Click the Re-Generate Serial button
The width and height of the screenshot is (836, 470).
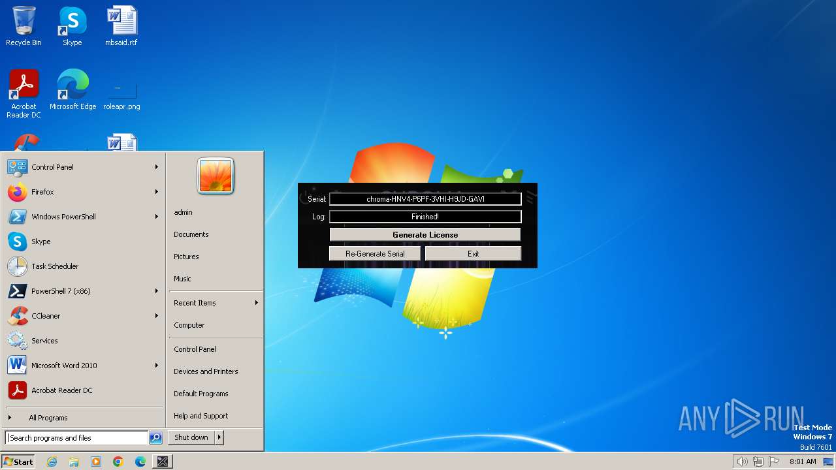coord(375,253)
